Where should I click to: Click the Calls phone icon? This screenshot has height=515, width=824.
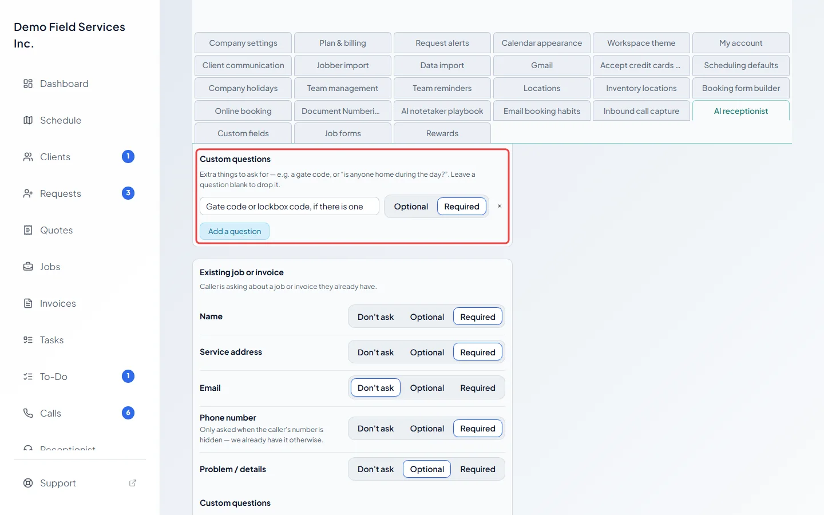click(28, 413)
